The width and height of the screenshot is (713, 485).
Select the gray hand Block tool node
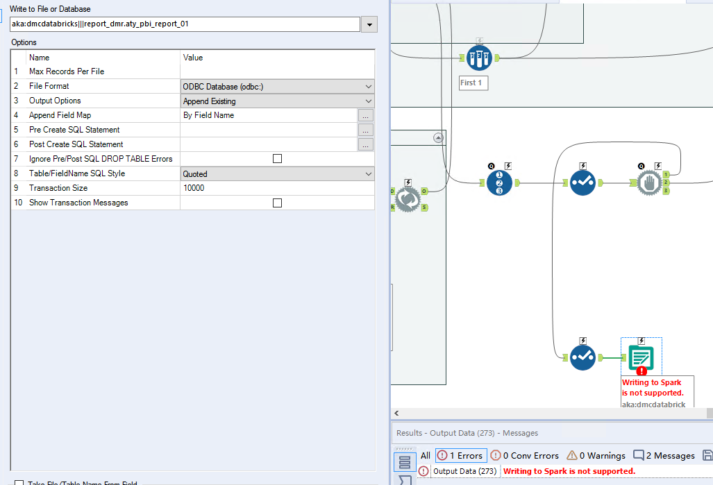click(x=647, y=183)
